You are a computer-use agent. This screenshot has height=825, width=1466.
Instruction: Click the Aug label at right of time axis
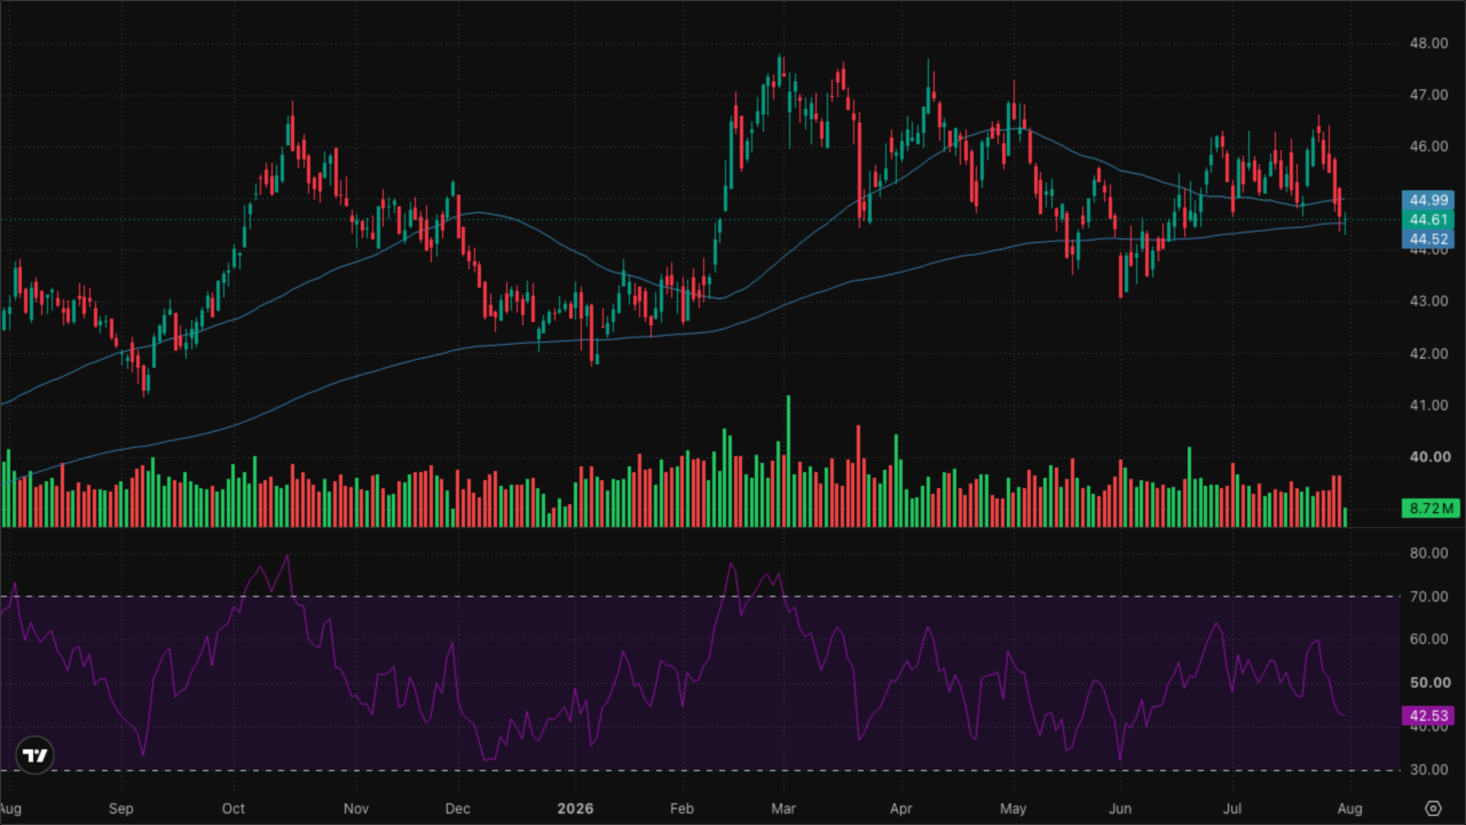(1350, 808)
